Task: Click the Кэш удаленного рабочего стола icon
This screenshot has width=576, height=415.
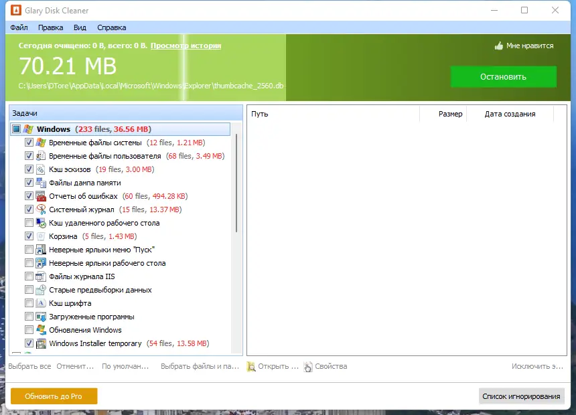Action: coord(41,223)
